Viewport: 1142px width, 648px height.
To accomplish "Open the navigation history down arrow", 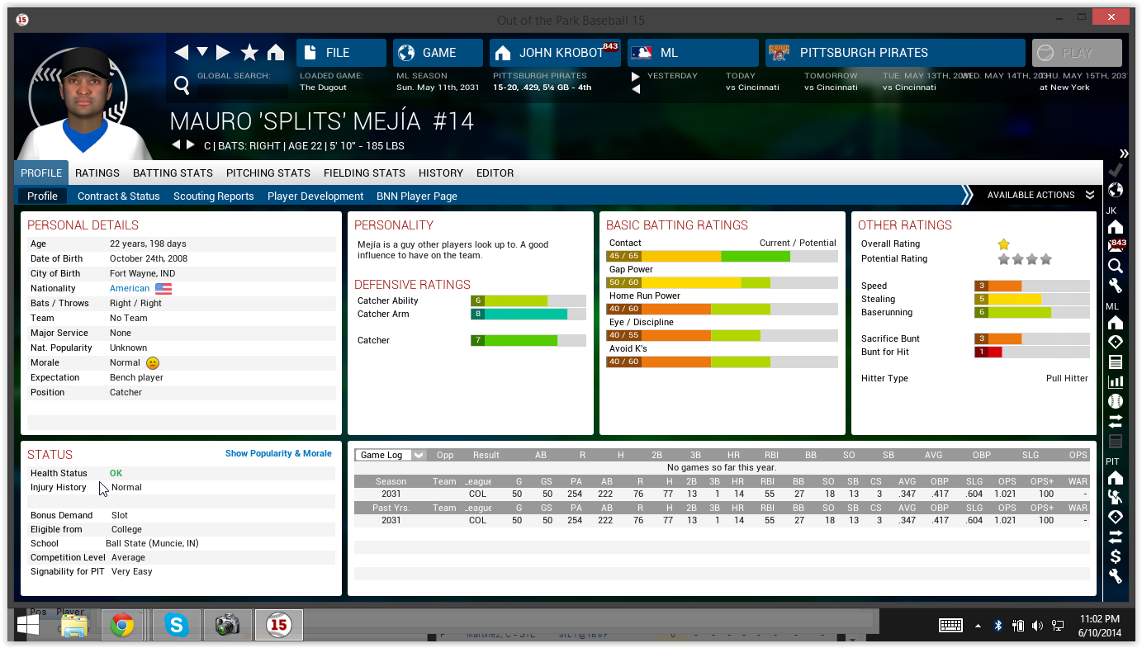I will tap(202, 52).
